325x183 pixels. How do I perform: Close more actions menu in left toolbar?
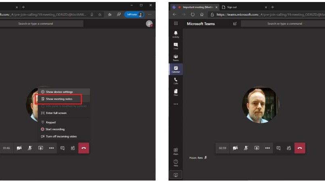click(51, 148)
